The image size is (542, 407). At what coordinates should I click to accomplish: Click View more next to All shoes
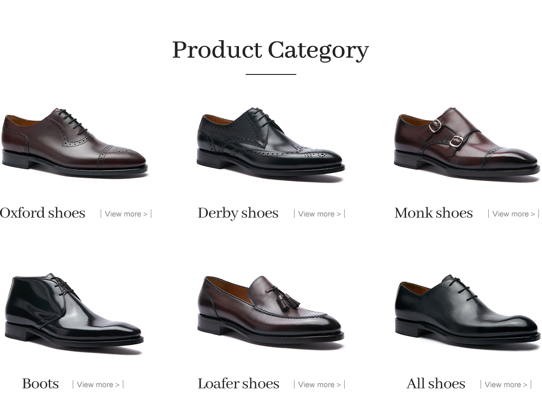tap(506, 384)
